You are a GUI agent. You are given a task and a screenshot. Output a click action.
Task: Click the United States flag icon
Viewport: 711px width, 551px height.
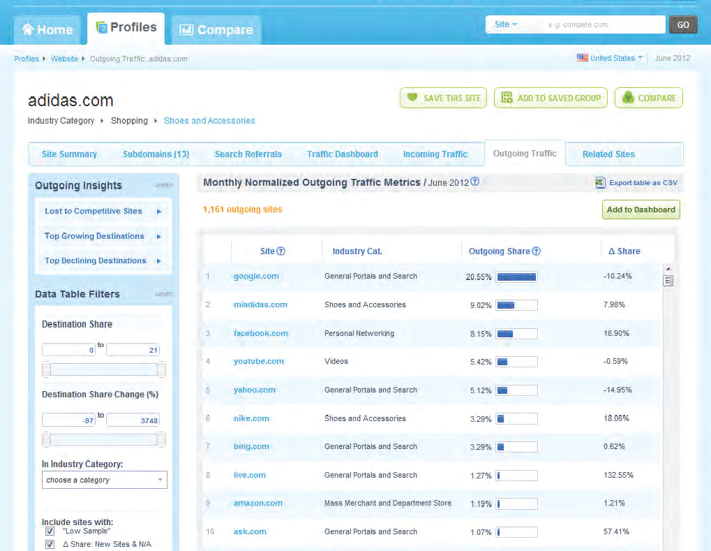[x=582, y=58]
